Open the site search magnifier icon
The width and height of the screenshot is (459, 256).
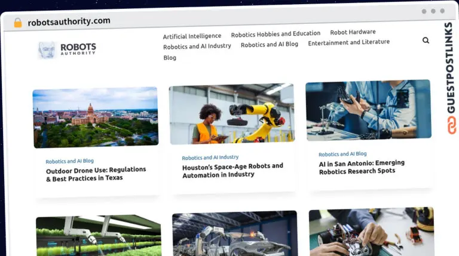coord(426,41)
